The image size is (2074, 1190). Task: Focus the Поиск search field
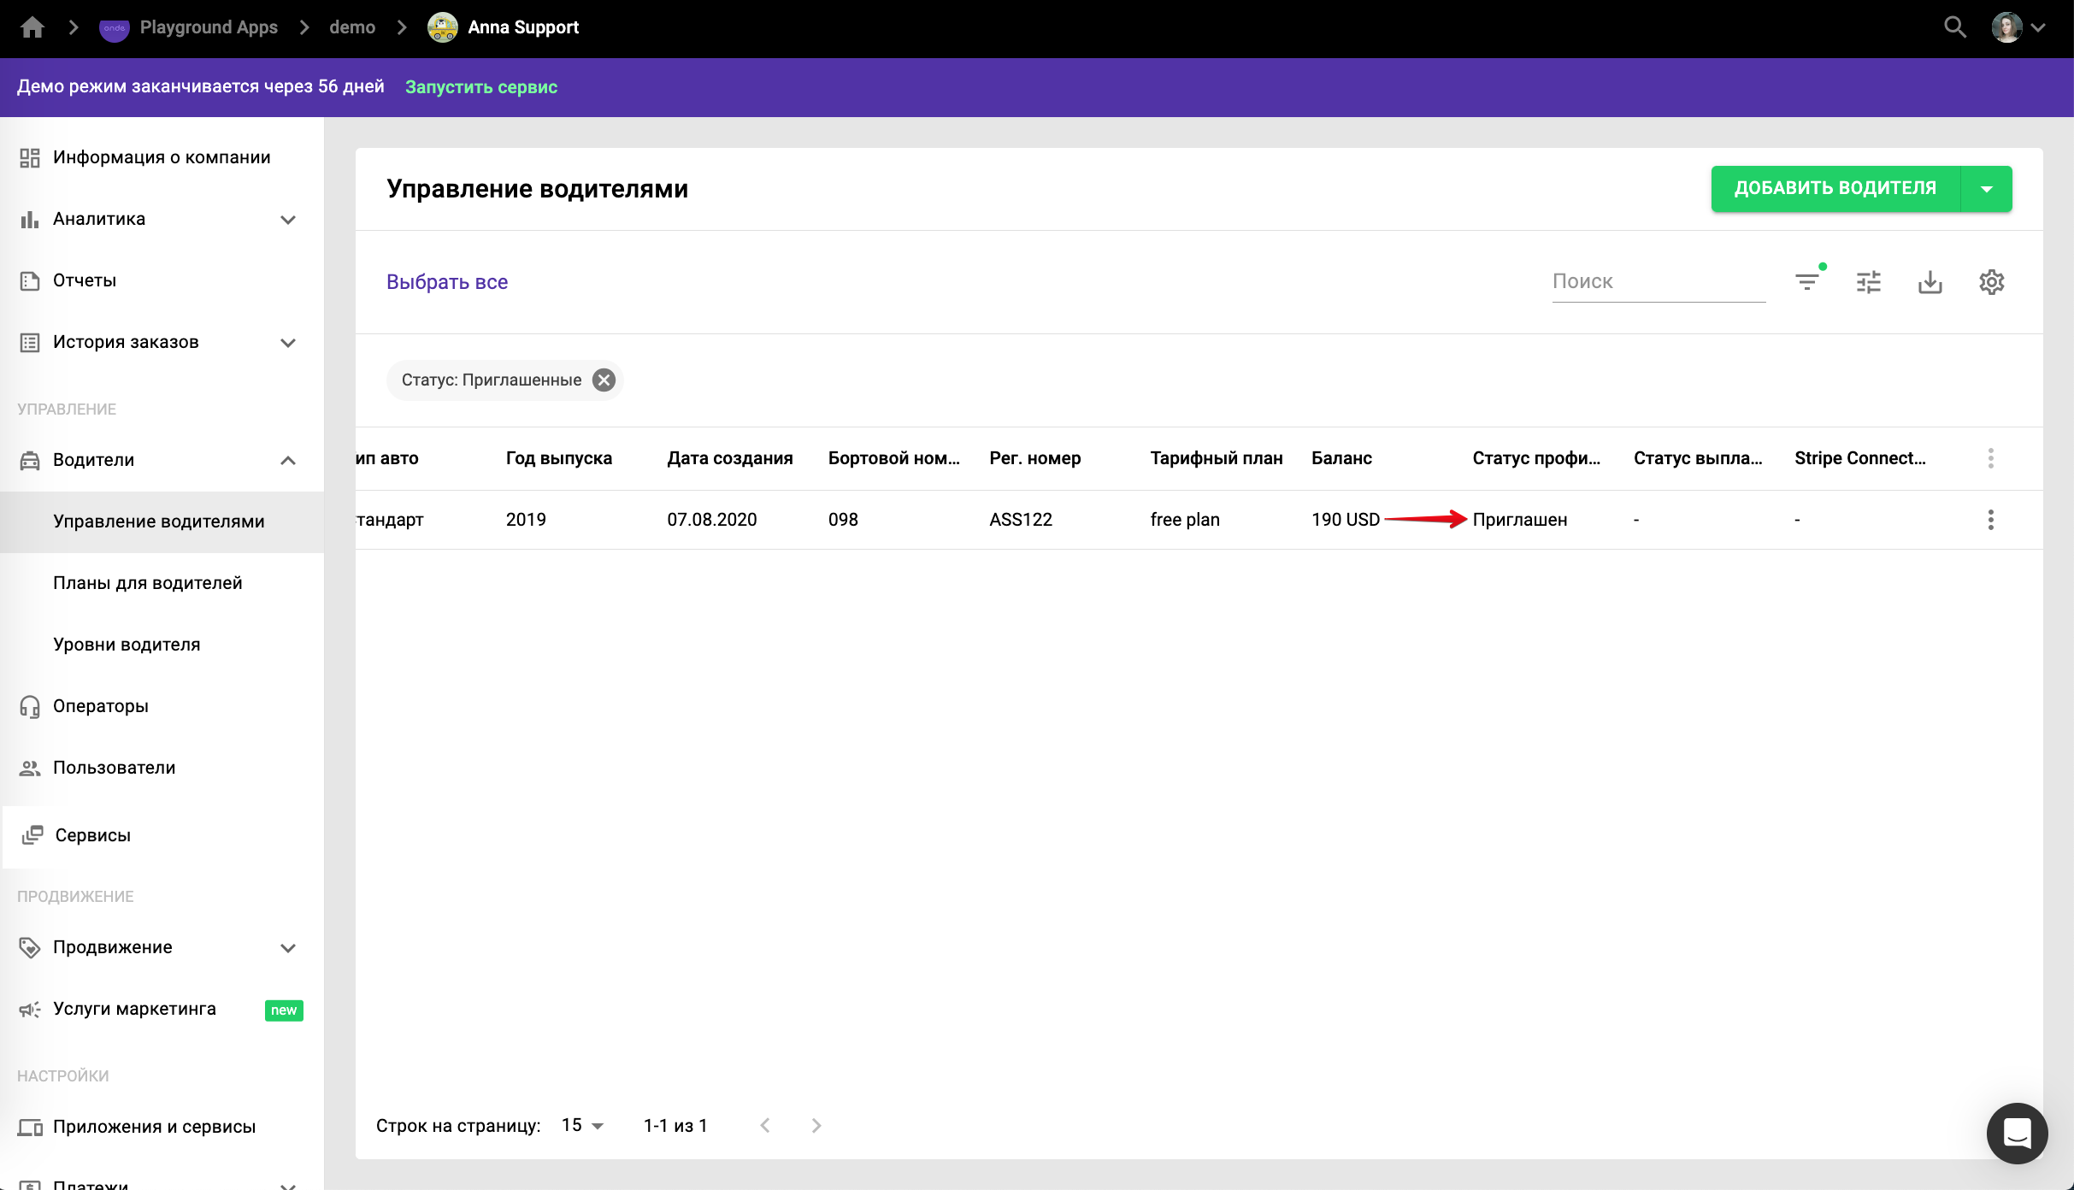[x=1657, y=281]
